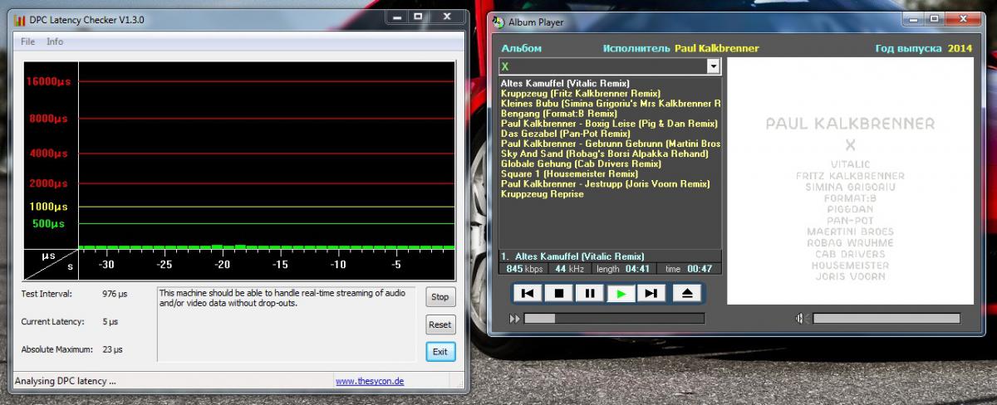Click the album cover art thumbnail
Screen dimensions: 997x405
point(850,180)
